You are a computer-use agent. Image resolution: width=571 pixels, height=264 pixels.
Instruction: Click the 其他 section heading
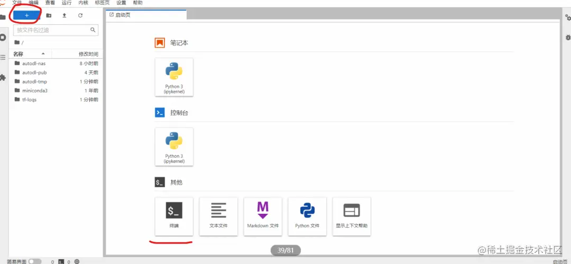click(x=176, y=183)
